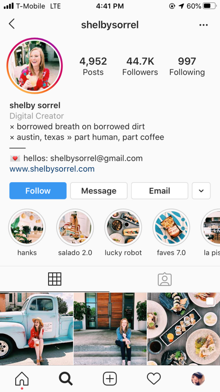Open the Search magnifier icon

pyautogui.click(x=66, y=379)
